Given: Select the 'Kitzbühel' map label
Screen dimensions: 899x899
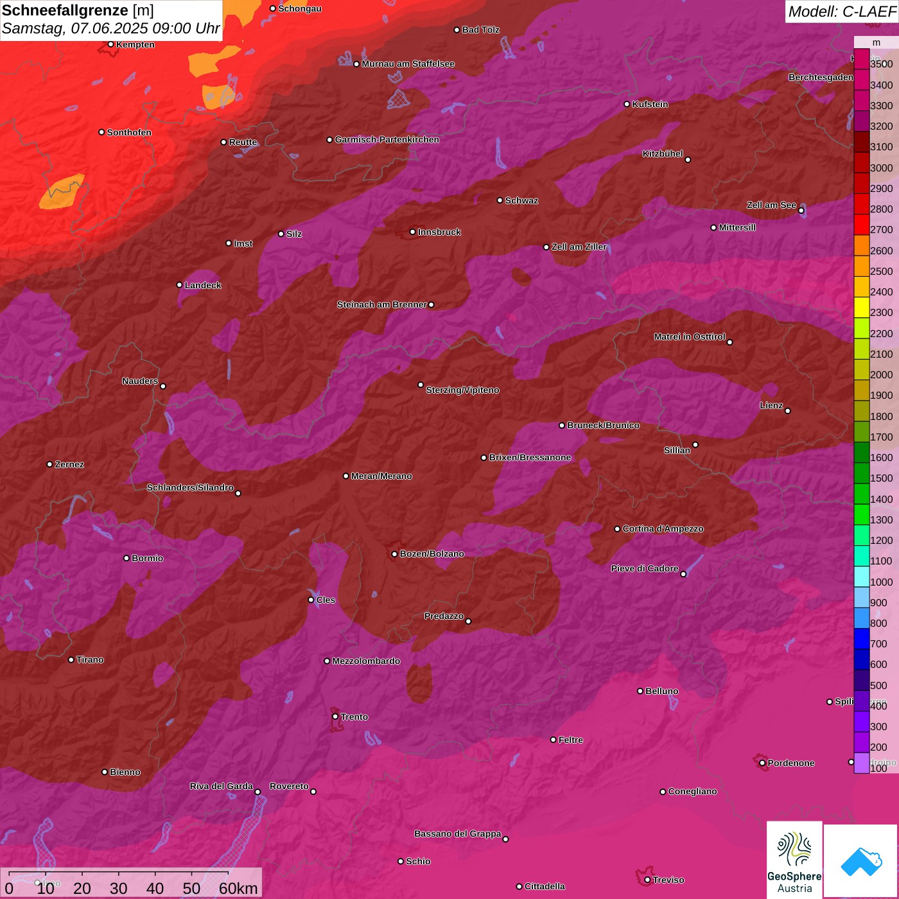Looking at the screenshot, I should (663, 153).
